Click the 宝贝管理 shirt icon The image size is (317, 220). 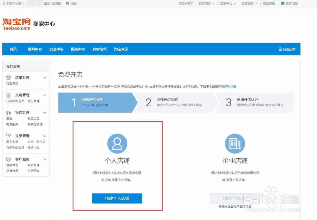click(x=8, y=136)
